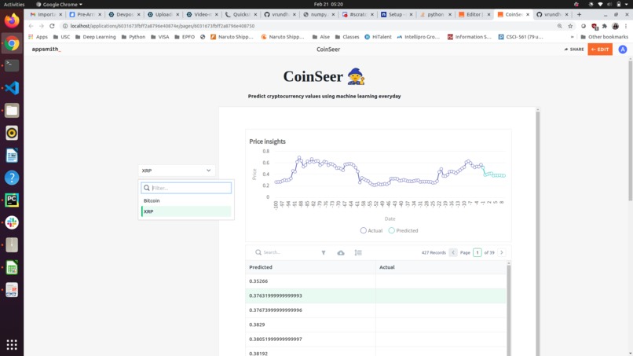This screenshot has width=633, height=356.
Task: Switch to the Quickstart browser tab
Action: coord(240,15)
